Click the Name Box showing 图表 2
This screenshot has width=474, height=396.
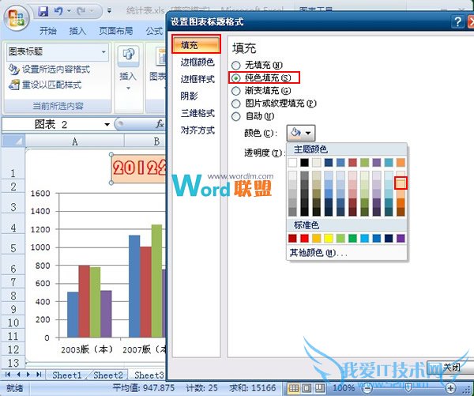(53, 124)
